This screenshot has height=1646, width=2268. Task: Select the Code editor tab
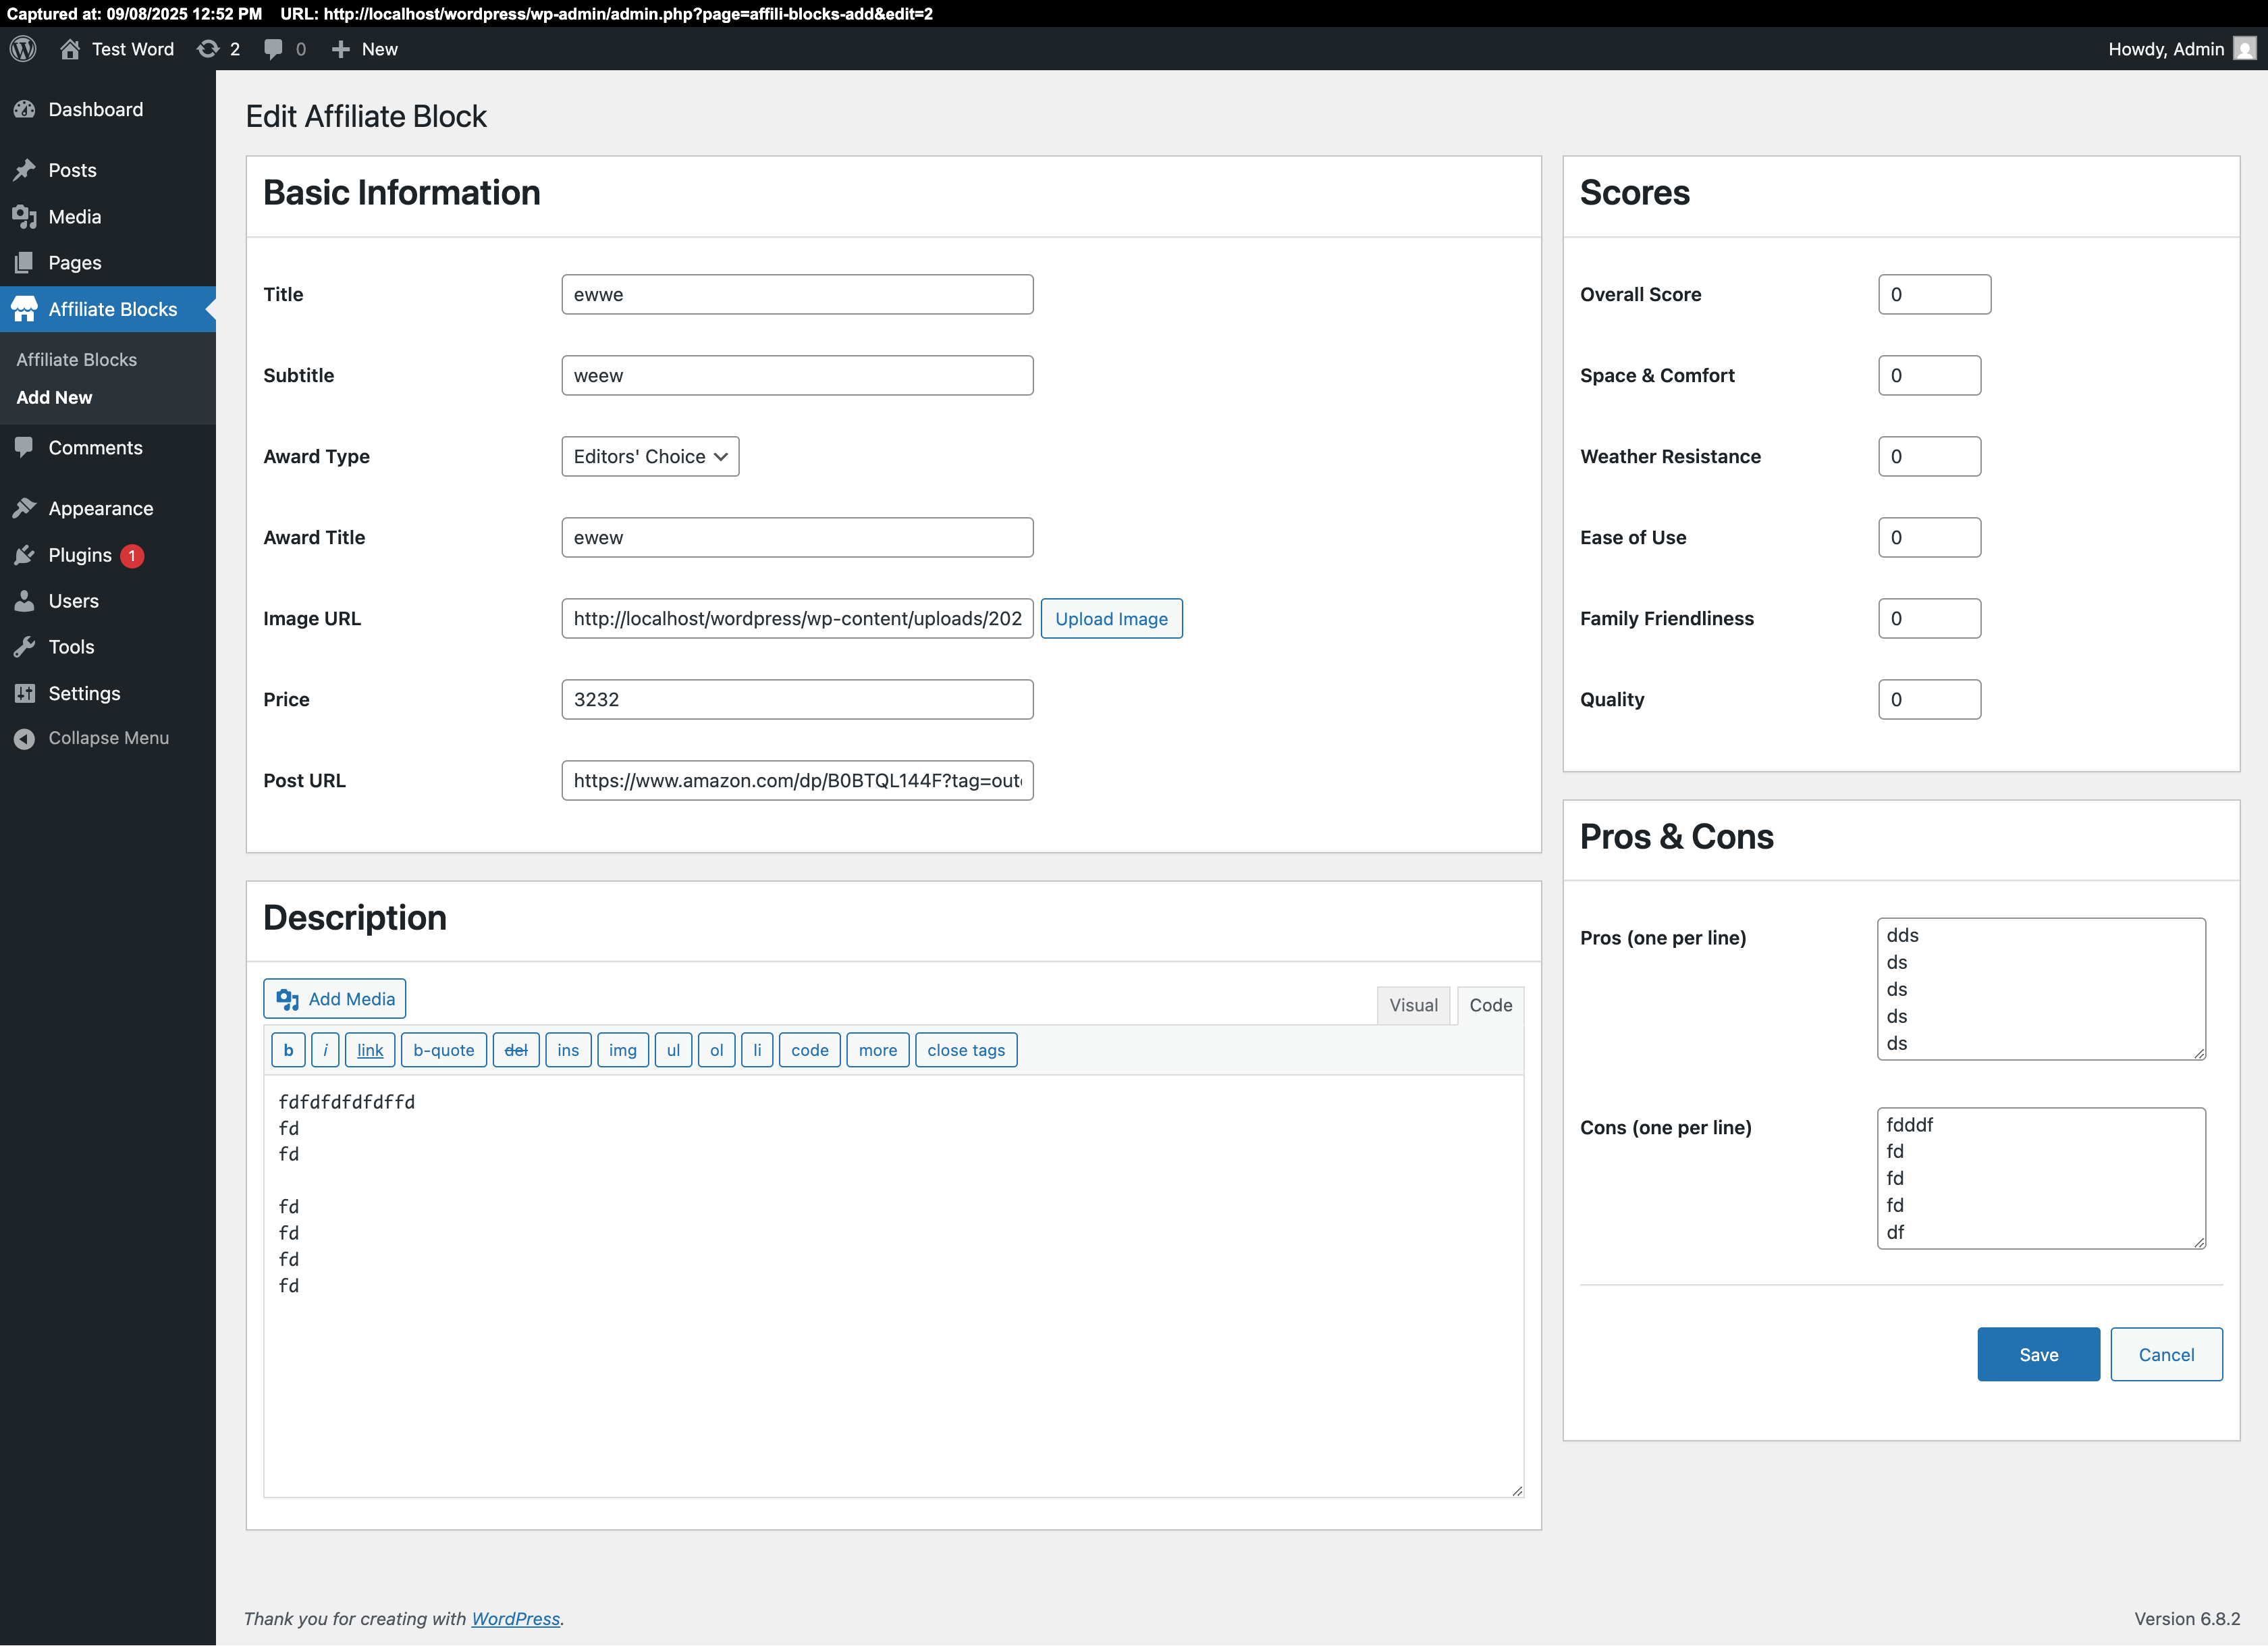[x=1490, y=1005]
